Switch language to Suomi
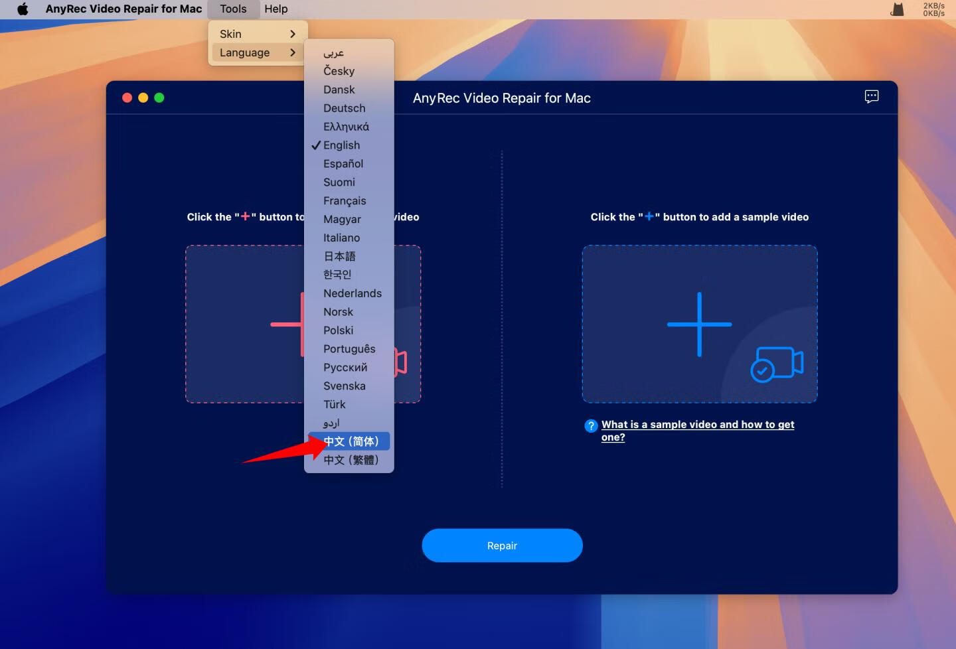The width and height of the screenshot is (956, 649). point(349,182)
